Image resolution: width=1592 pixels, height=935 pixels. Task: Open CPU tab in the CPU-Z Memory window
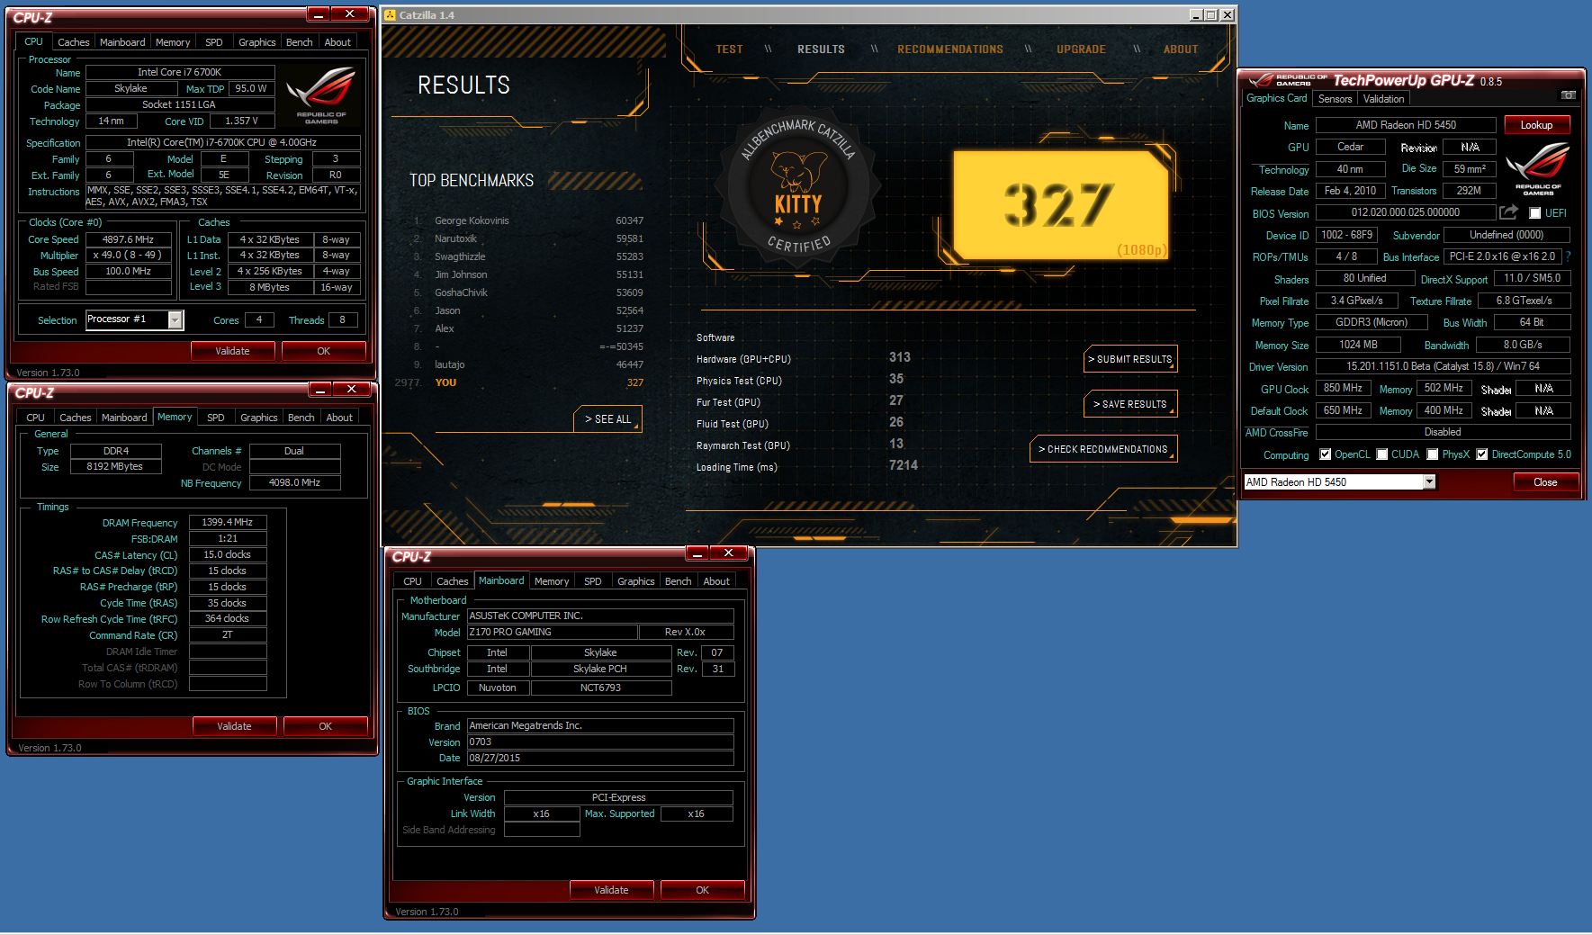pyautogui.click(x=35, y=418)
